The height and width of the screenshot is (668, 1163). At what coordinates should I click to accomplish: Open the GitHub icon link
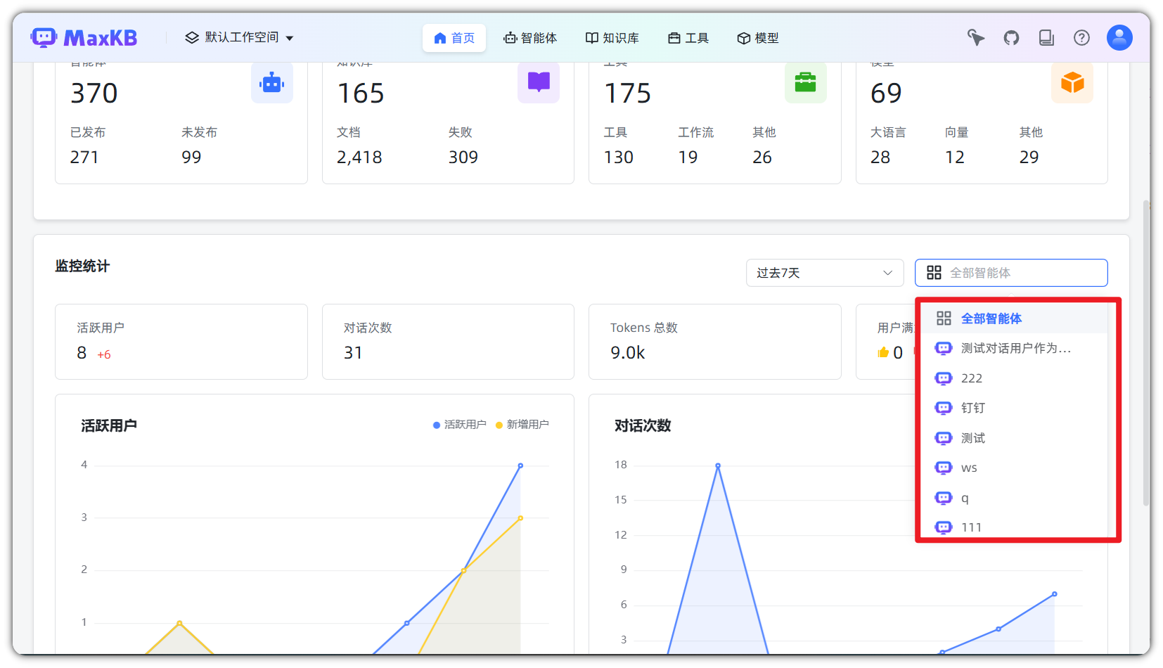pos(1011,37)
